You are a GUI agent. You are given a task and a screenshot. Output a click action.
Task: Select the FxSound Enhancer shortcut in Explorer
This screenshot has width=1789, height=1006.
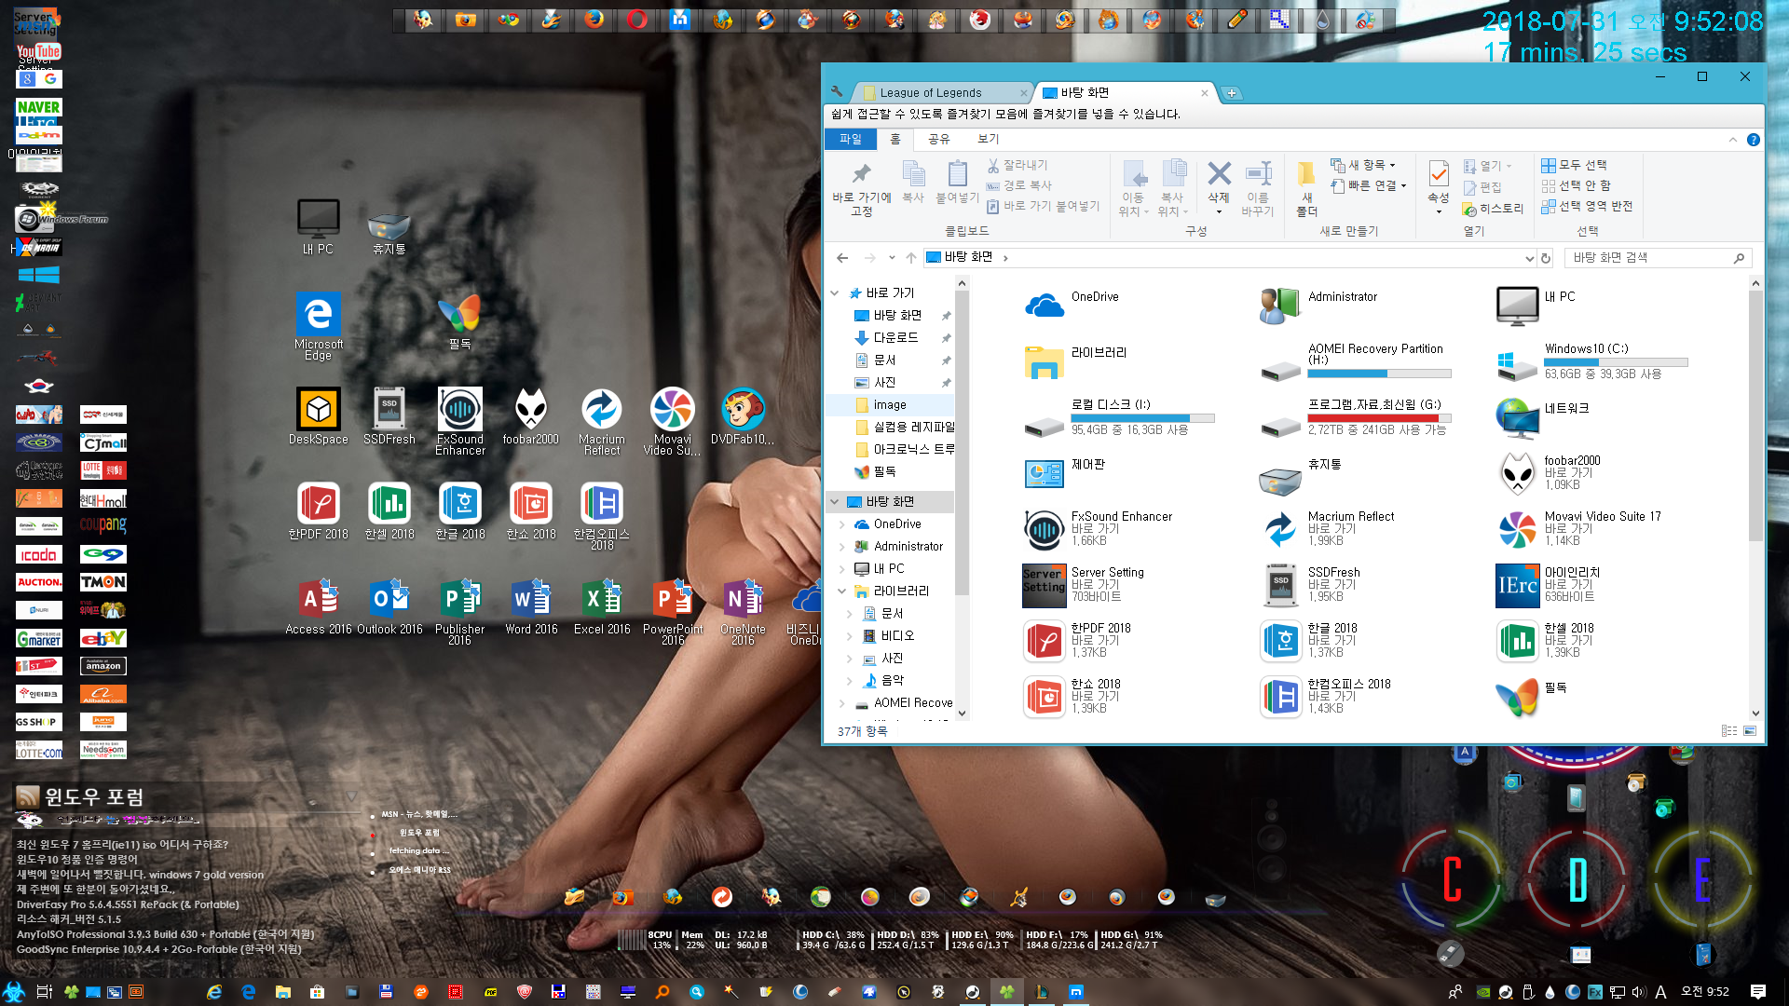tap(1098, 528)
